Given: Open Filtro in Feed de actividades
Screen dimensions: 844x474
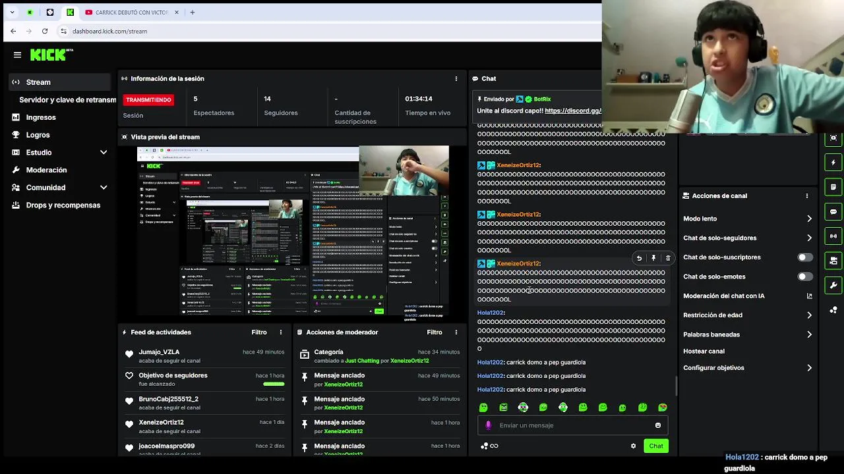Looking at the screenshot, I should tap(259, 332).
